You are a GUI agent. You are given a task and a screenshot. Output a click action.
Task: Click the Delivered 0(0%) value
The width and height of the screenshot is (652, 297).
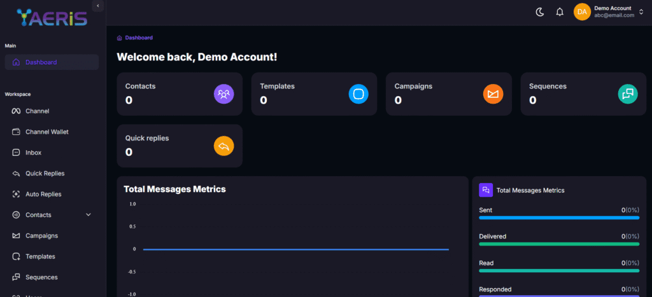[630, 237]
